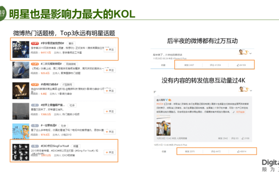Image resolution: width=279 pixels, height=176 pixels.
Task: Open the #V影响力峰会# topic title
Action: point(49,85)
